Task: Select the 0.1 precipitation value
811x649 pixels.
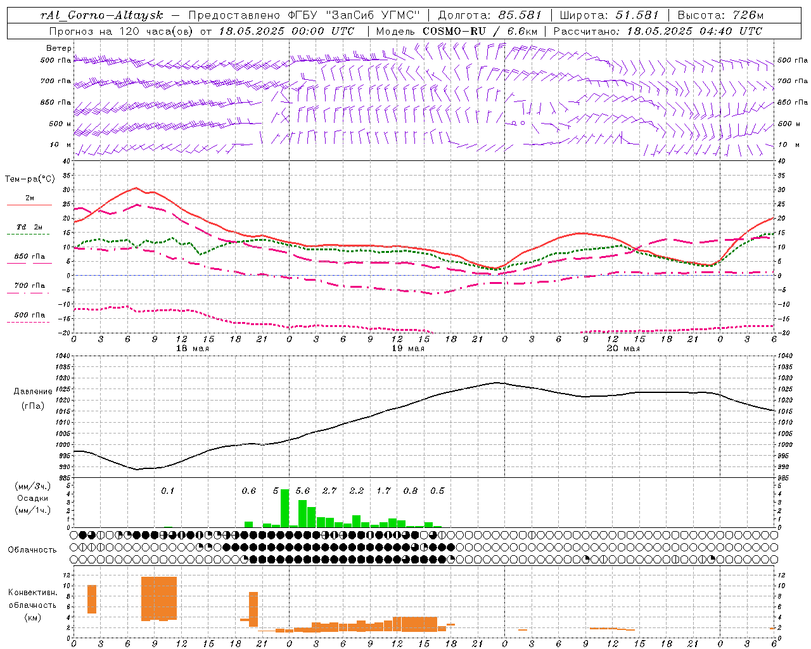Action: (167, 491)
